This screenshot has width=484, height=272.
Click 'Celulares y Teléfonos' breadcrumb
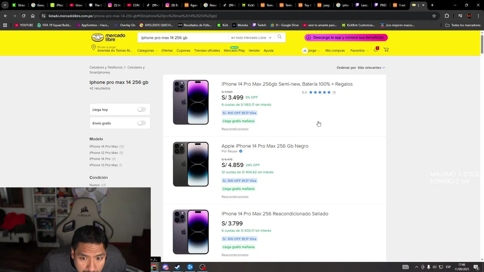pyautogui.click(x=106, y=68)
